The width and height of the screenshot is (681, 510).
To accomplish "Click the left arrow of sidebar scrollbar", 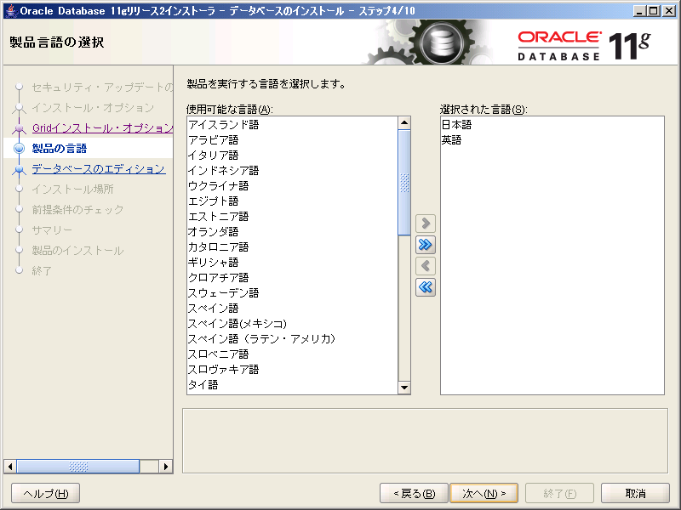I will (10, 467).
